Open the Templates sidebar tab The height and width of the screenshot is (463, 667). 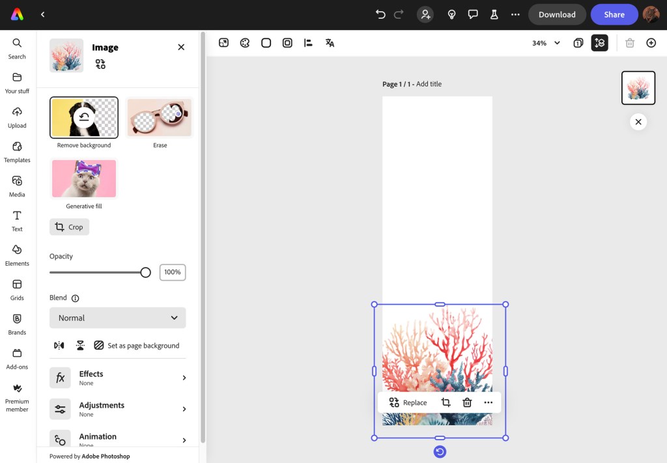click(x=17, y=151)
